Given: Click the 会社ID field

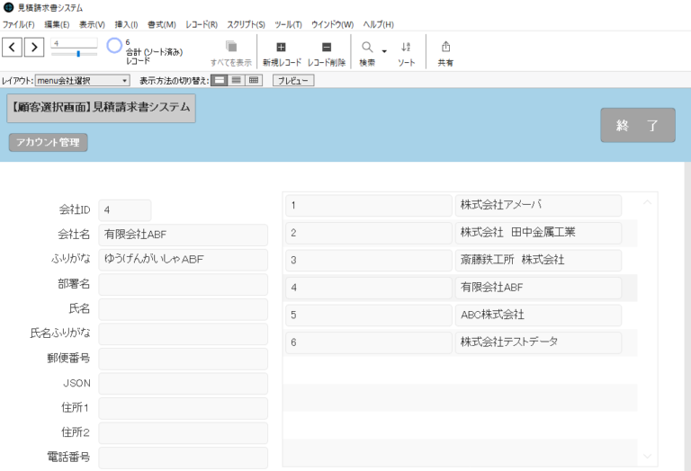Looking at the screenshot, I should point(125,210).
